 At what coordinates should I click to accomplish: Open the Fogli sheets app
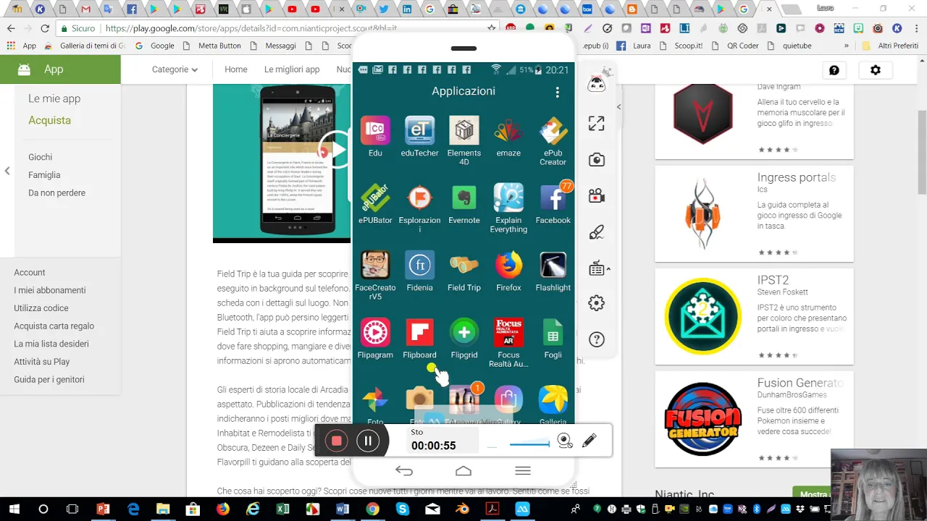553,332
